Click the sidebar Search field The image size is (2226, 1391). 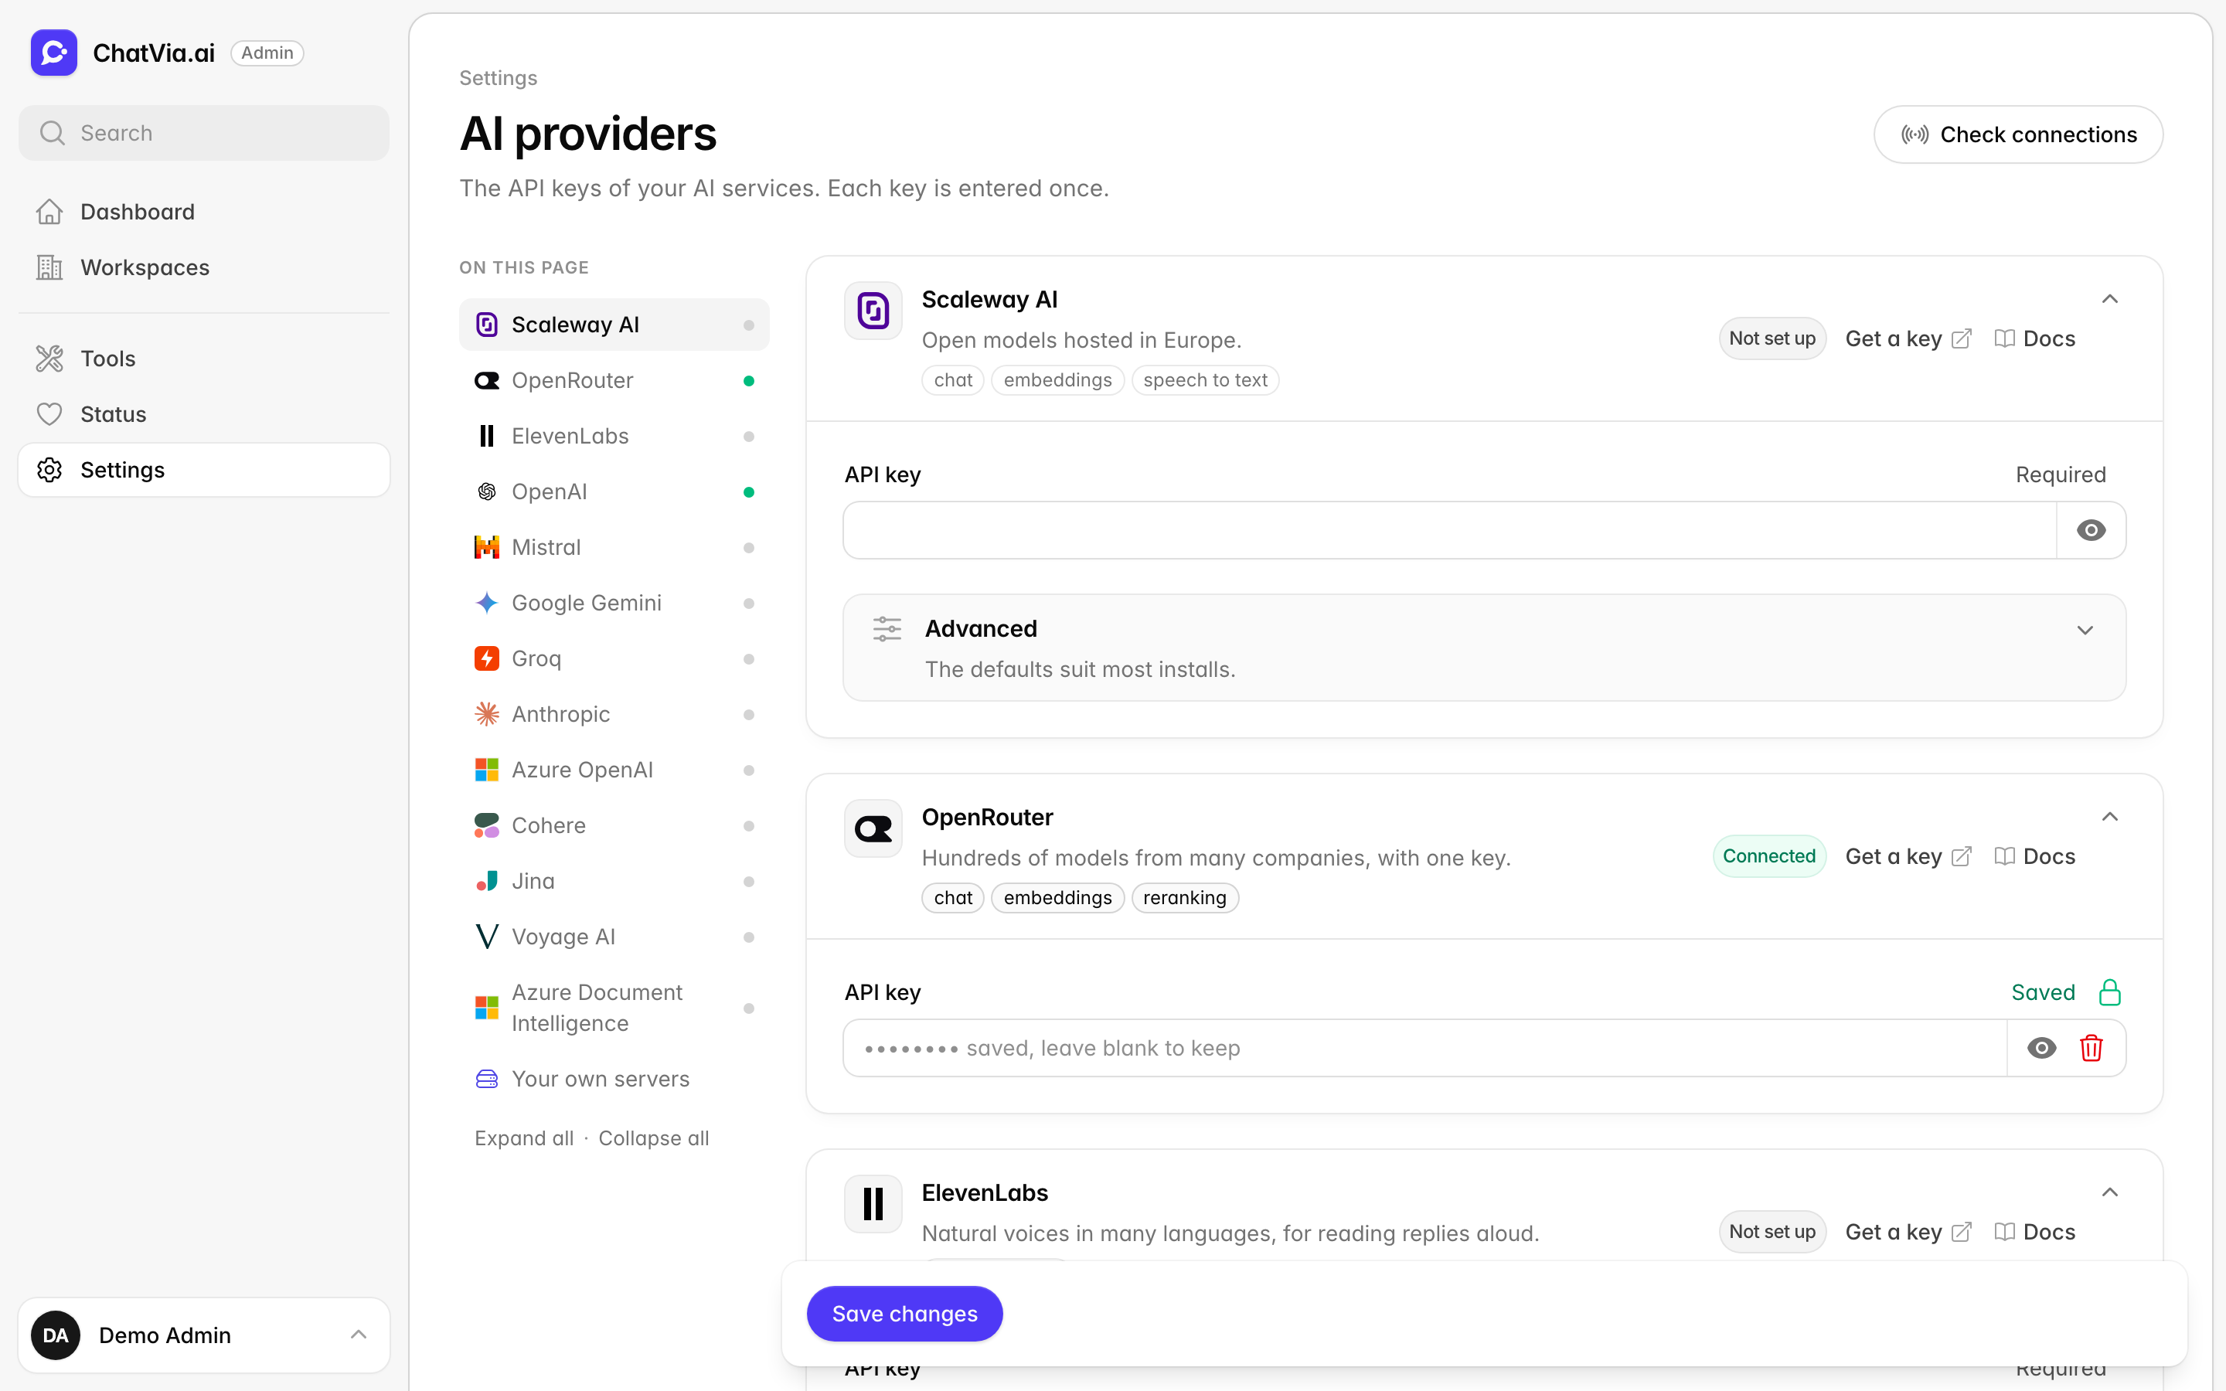coord(203,132)
